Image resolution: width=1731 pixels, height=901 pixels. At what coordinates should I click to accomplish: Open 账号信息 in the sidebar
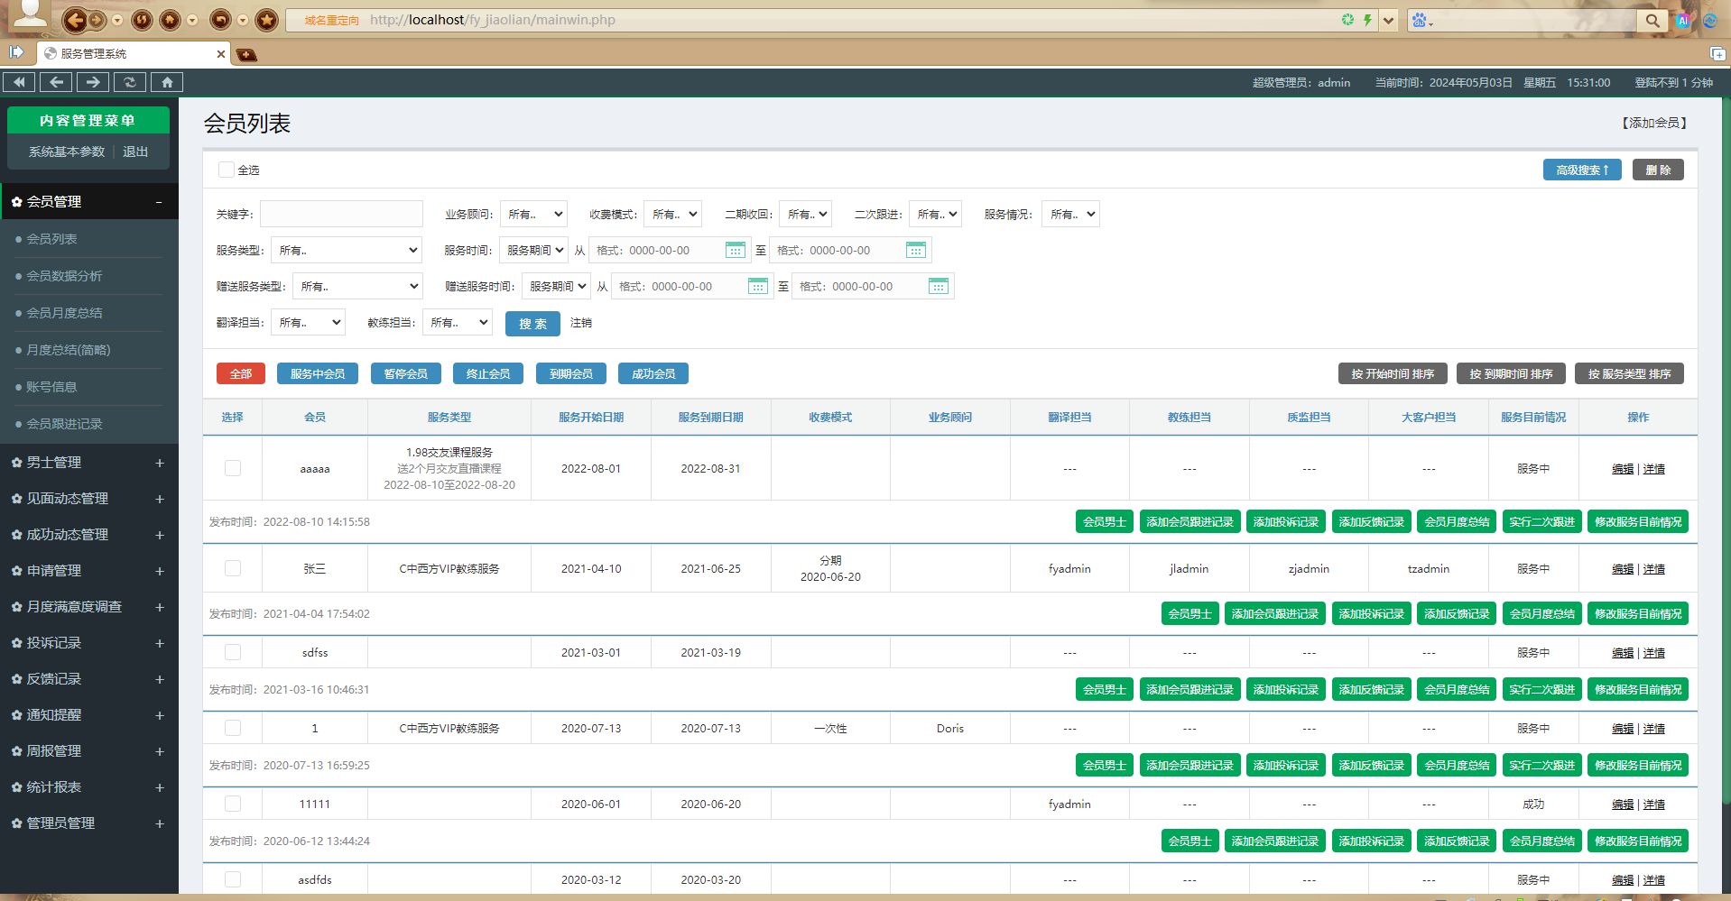(51, 387)
